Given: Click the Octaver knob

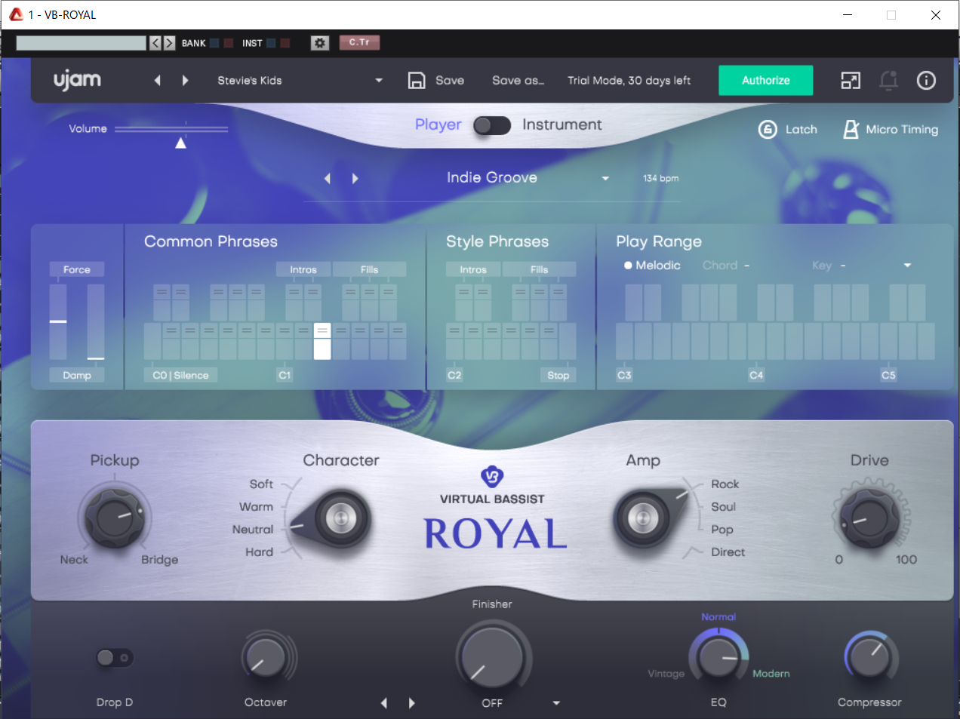Looking at the screenshot, I should click(x=266, y=657).
